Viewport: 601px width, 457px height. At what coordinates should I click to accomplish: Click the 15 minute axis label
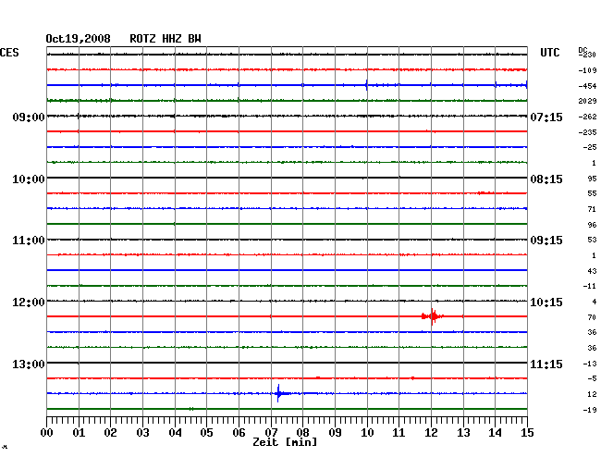(x=527, y=433)
